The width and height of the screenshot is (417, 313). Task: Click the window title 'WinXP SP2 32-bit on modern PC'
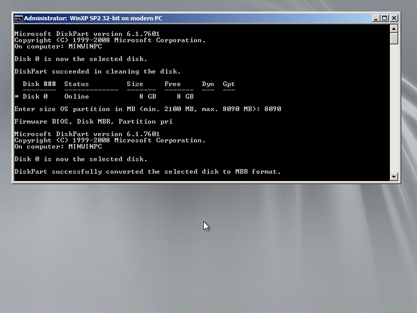click(116, 18)
